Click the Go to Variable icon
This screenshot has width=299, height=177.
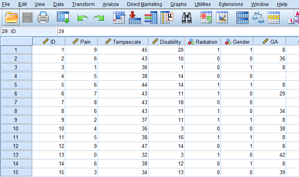(135, 18)
